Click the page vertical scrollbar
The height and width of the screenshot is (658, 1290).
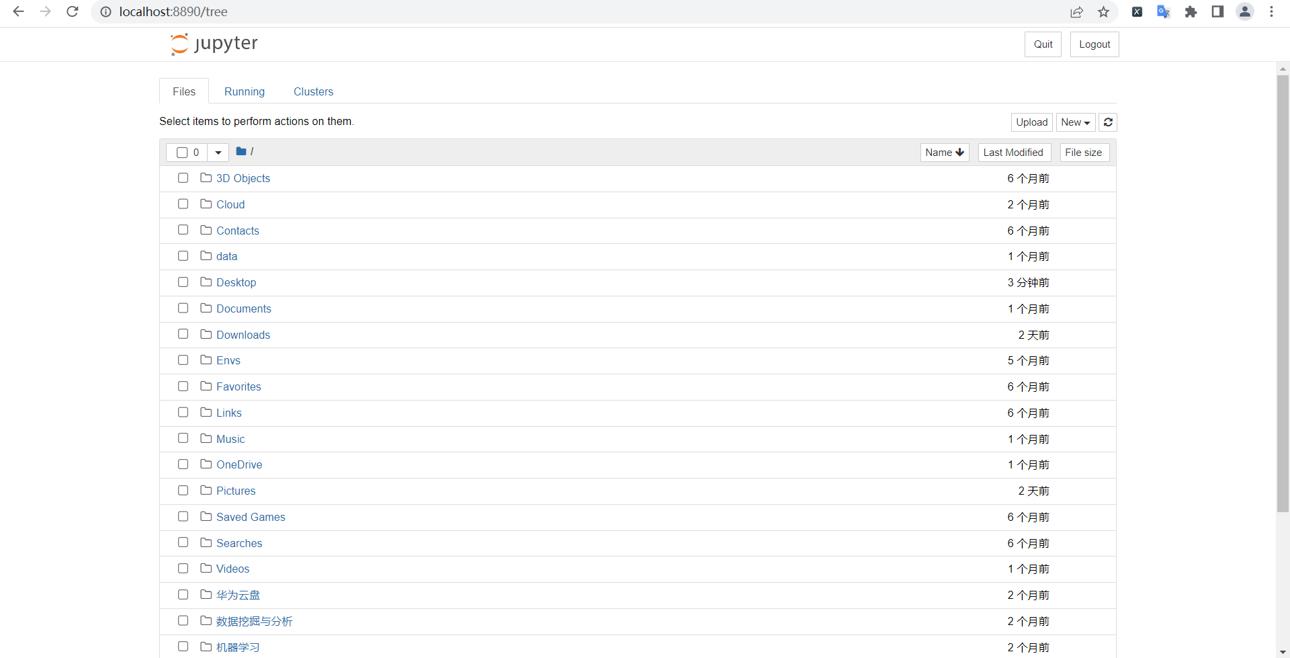tap(1283, 294)
